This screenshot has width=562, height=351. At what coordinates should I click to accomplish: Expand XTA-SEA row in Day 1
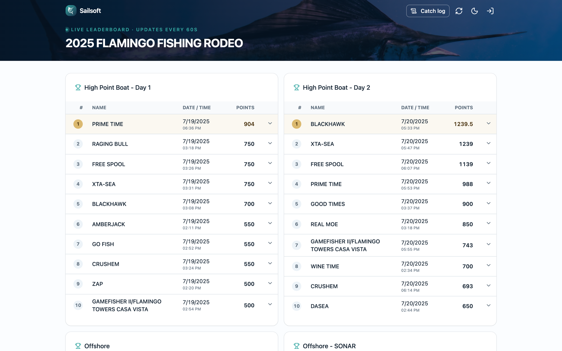point(270,183)
